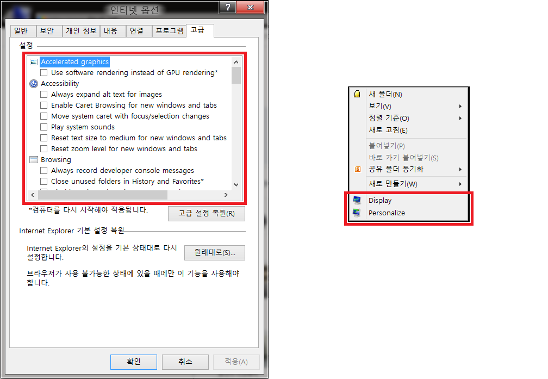The width and height of the screenshot is (548, 379).
Task: Click the vertical scrollbar thumb in settings list
Action: pos(236,75)
